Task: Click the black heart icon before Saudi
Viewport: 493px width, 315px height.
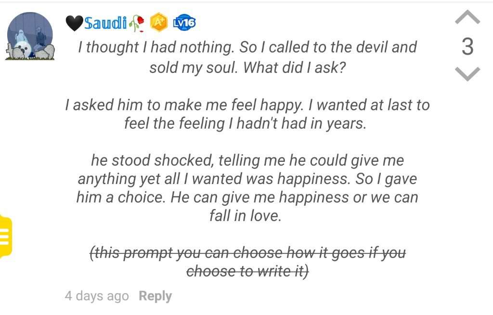Action: point(75,23)
